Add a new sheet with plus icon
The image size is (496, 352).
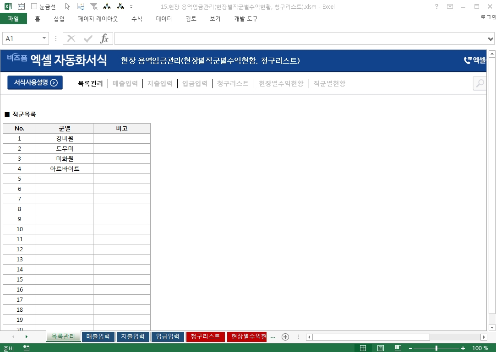pos(285,337)
